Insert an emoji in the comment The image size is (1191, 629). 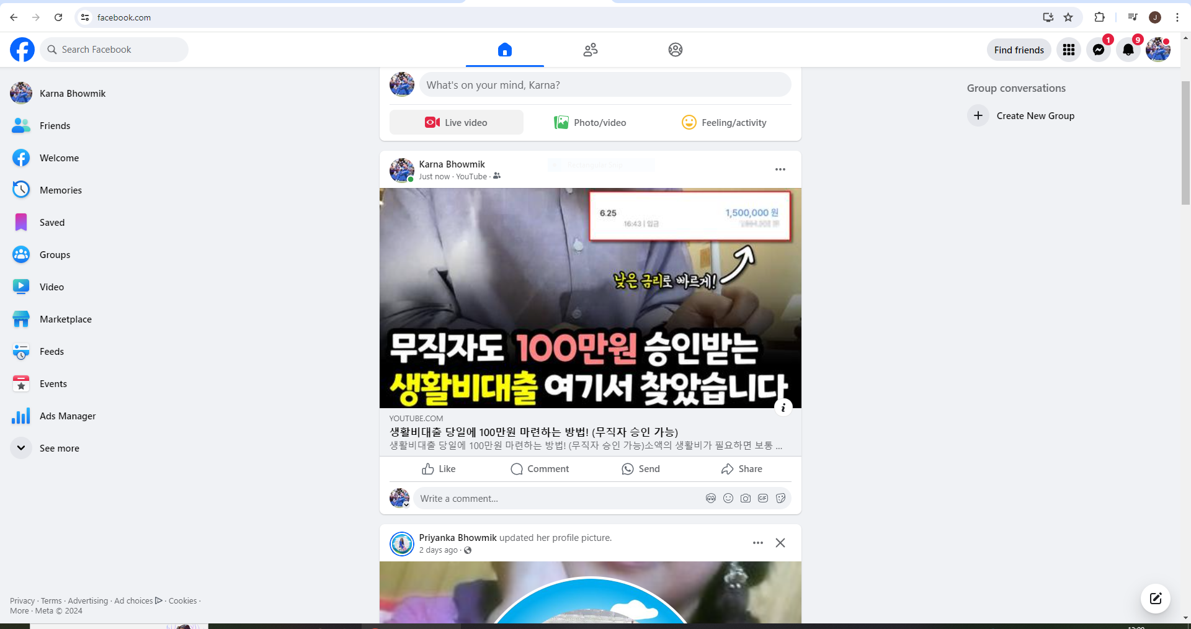728,498
